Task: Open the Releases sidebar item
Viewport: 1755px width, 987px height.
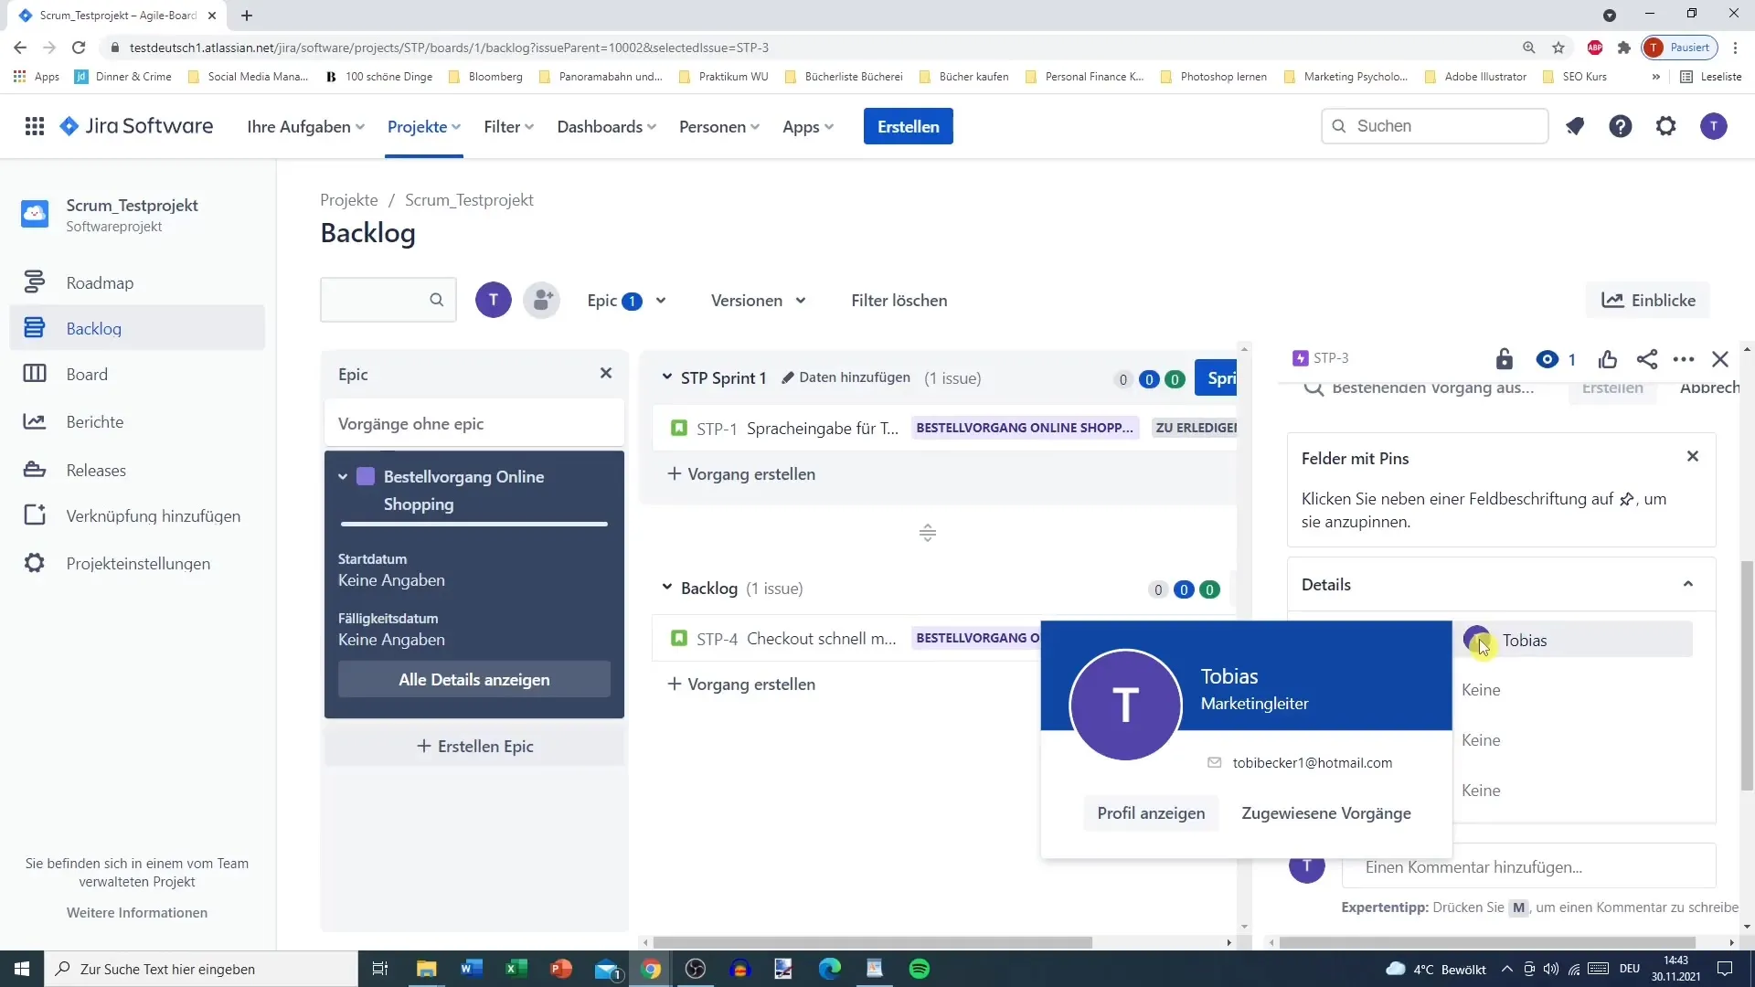Action: click(137, 470)
